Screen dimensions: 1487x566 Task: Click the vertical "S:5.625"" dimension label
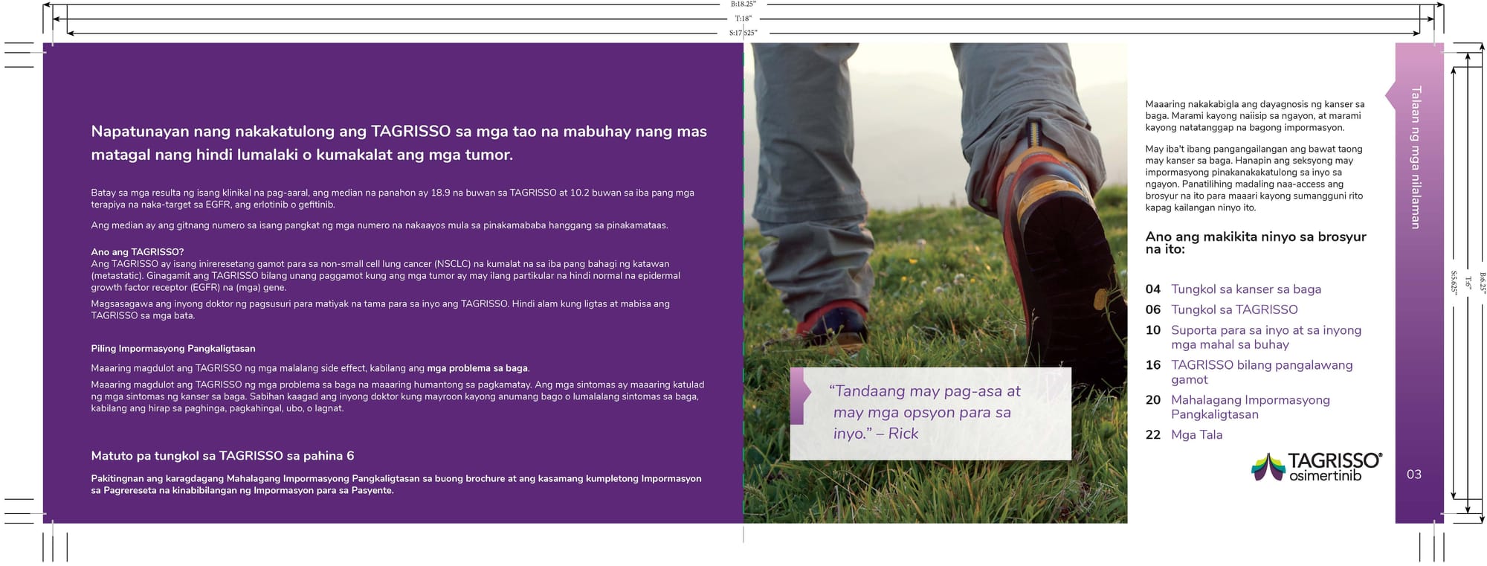1454,283
